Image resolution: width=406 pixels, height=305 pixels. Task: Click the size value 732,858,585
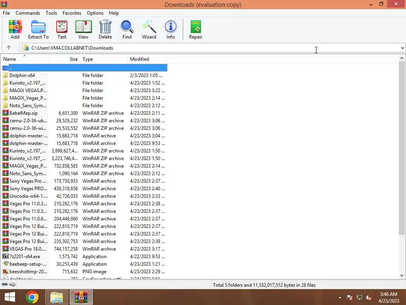[x=66, y=166]
